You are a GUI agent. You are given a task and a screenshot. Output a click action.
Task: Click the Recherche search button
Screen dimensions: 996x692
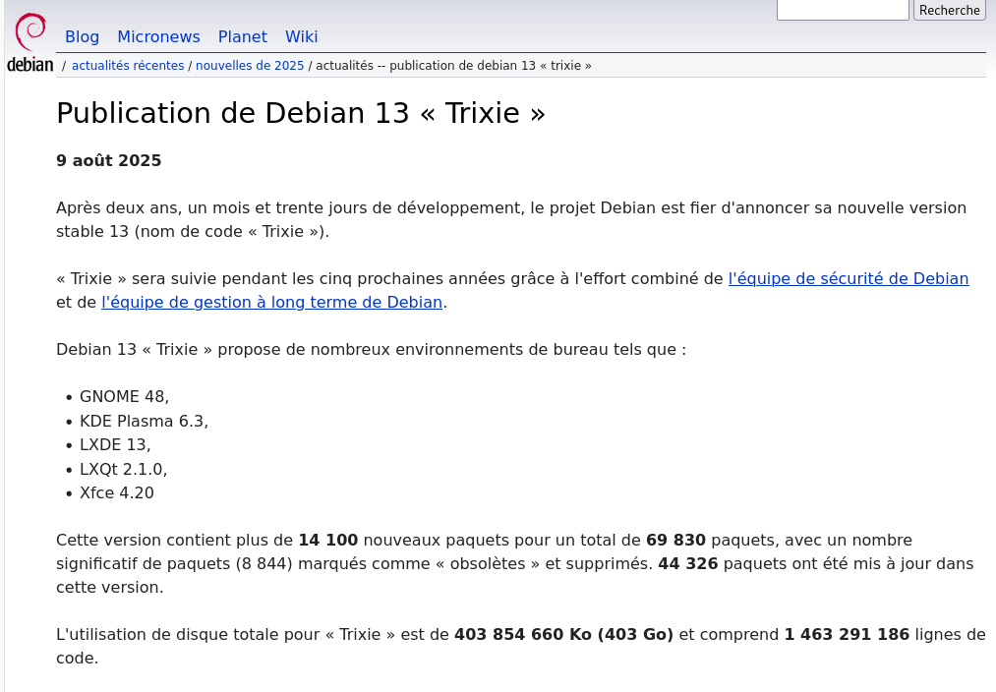click(949, 10)
